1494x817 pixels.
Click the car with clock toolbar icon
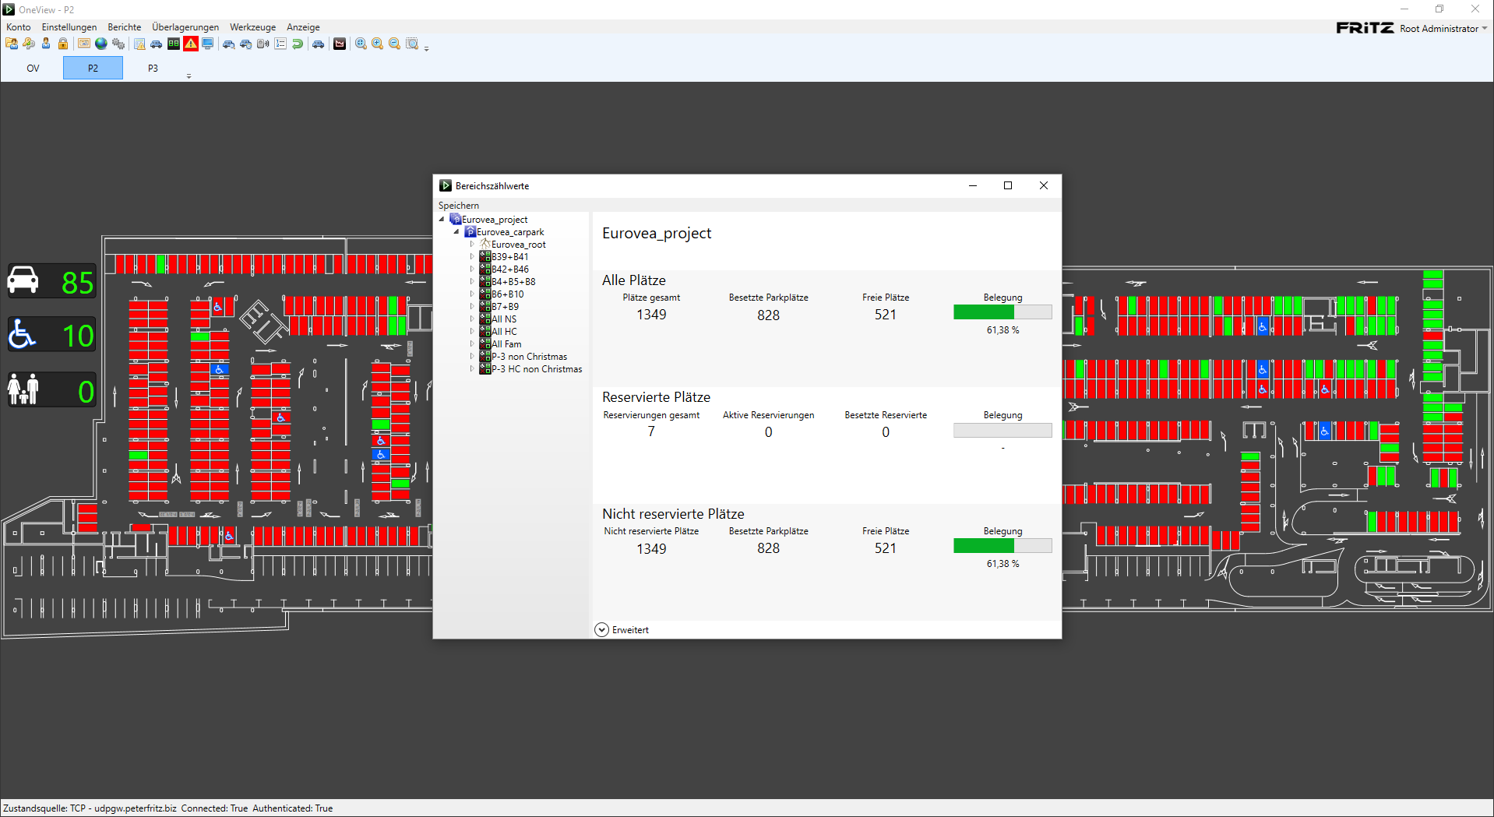point(245,44)
